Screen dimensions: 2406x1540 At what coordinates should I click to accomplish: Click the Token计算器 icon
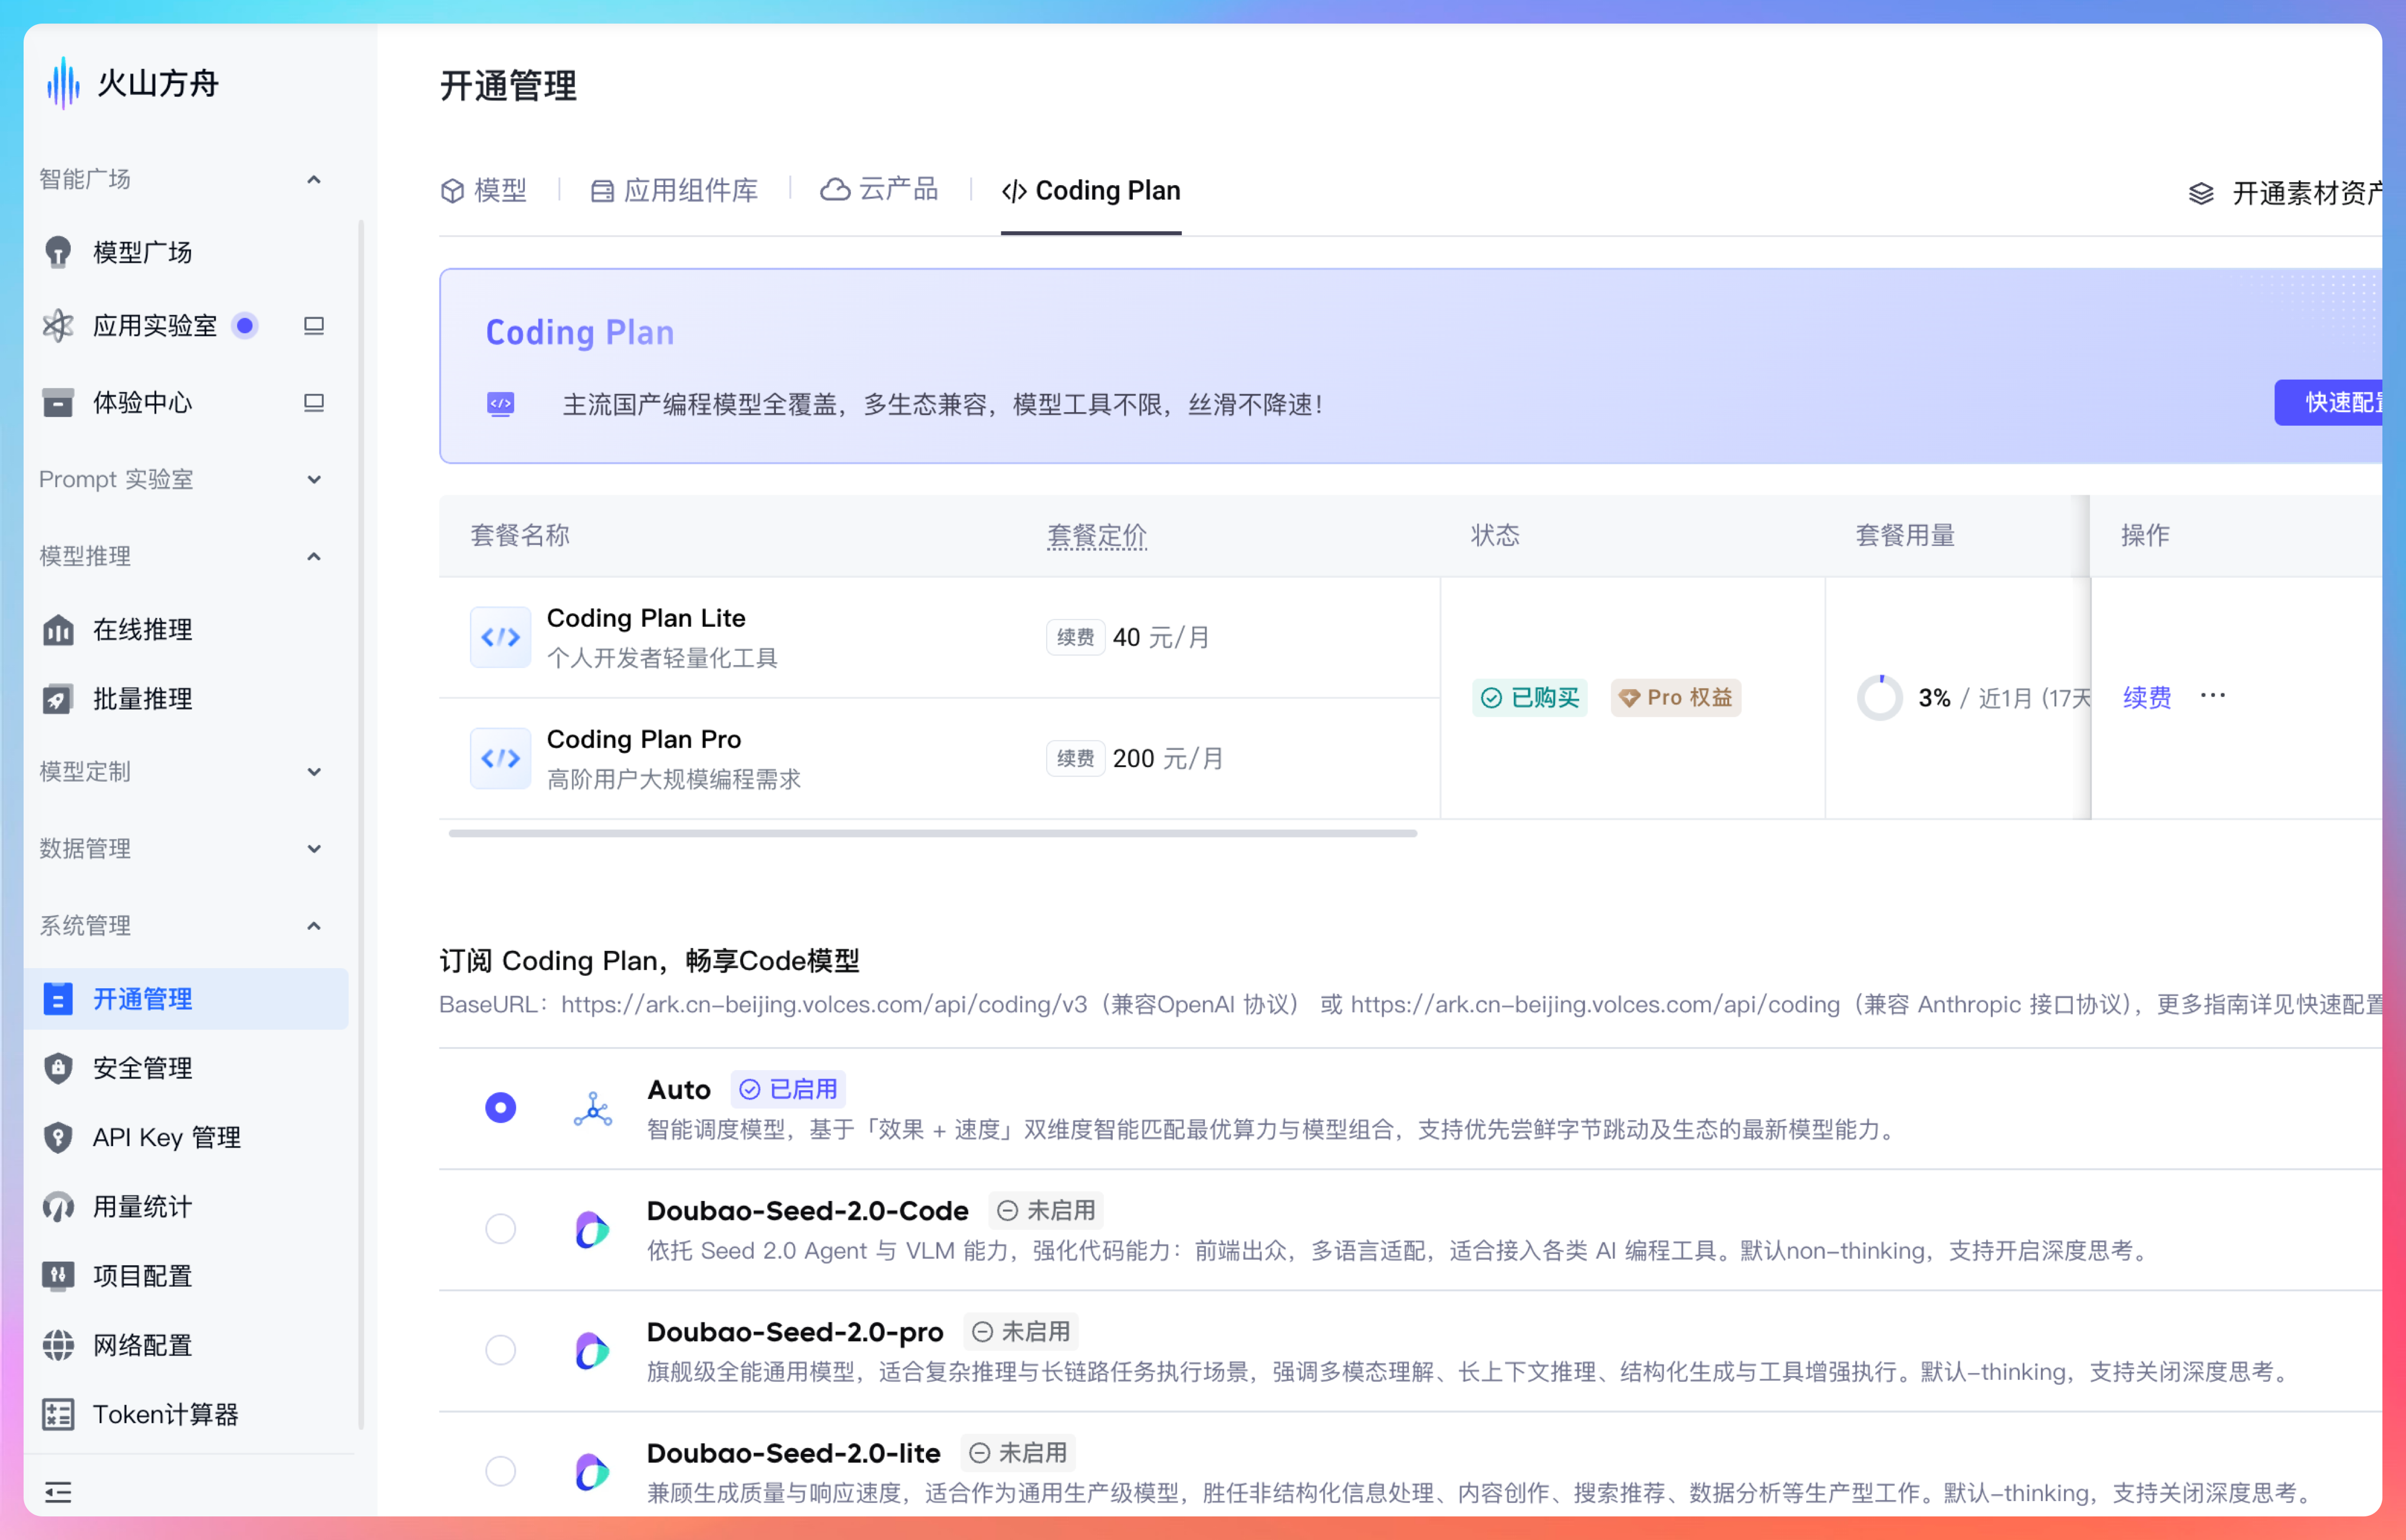58,1414
